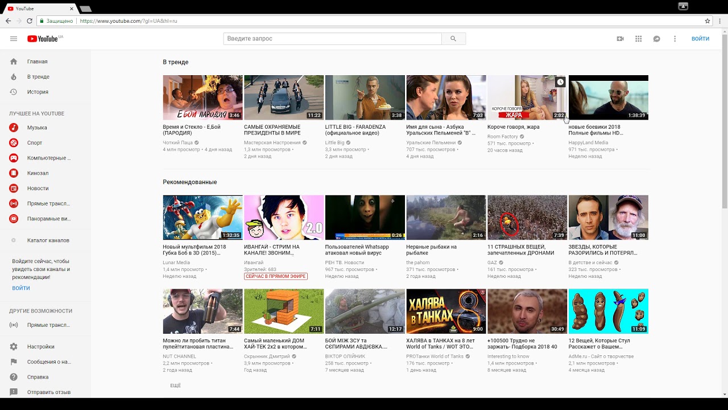Viewport: 728px width, 410px height.
Task: Bookmark this page with star icon
Action: click(x=708, y=21)
